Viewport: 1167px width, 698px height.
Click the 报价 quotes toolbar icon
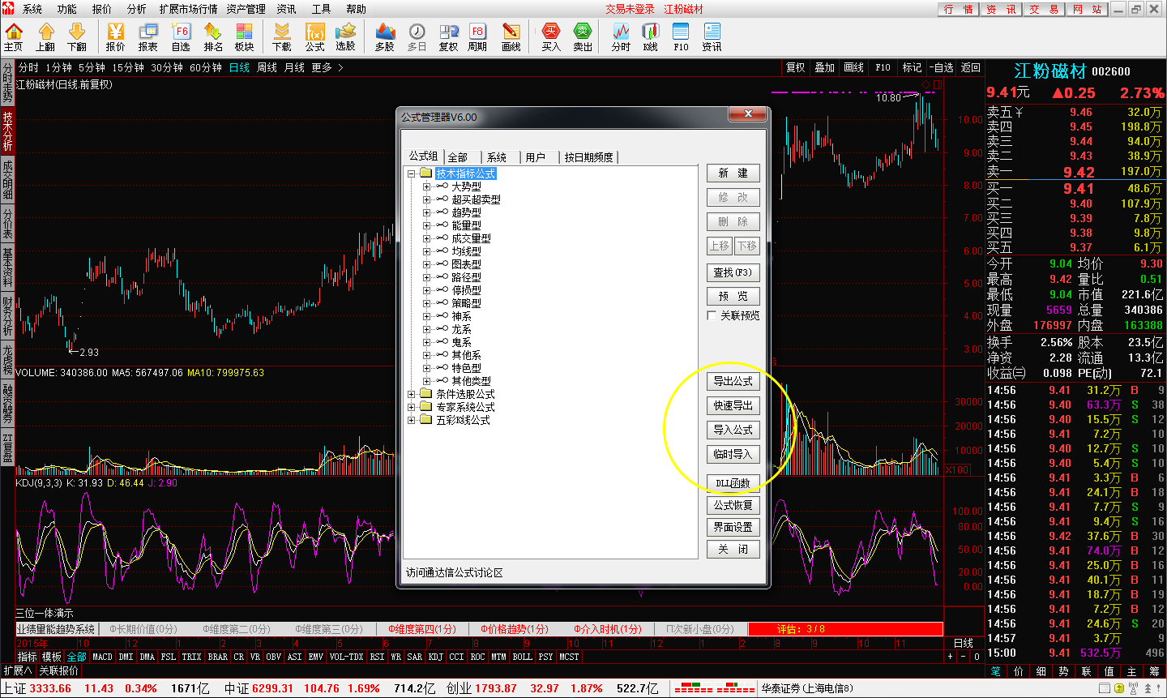(116, 36)
